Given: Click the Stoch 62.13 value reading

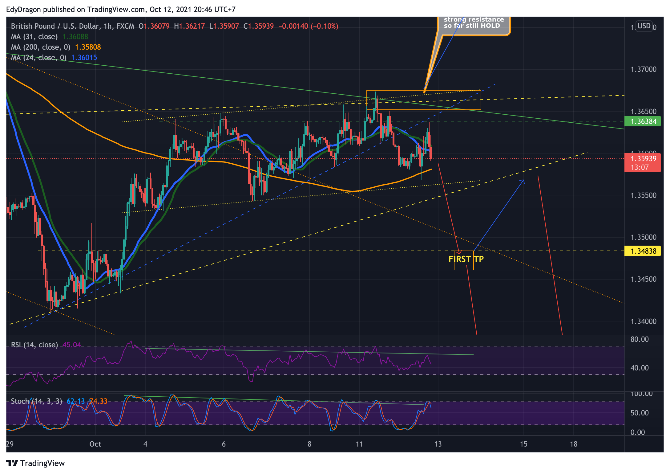Looking at the screenshot, I should pyautogui.click(x=76, y=401).
